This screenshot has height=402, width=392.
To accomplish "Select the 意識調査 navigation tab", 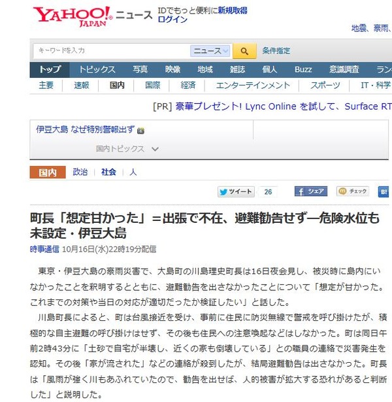I will [344, 69].
